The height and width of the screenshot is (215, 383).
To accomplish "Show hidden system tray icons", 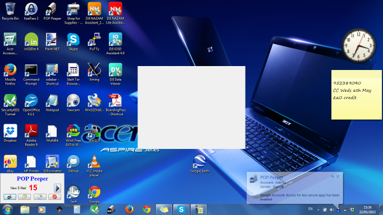I will (319, 209).
